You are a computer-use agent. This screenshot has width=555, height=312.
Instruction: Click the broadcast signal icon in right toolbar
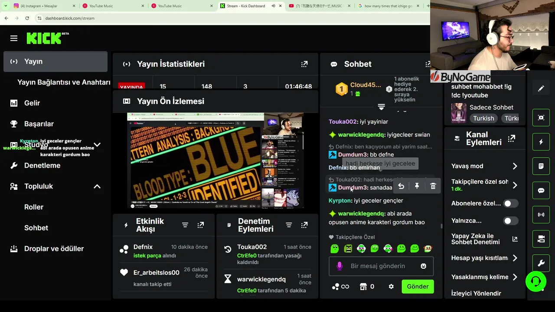coord(541,214)
